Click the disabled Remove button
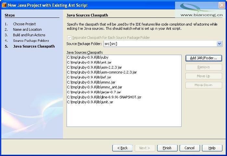The width and height of the screenshot is (227, 156). click(204, 67)
